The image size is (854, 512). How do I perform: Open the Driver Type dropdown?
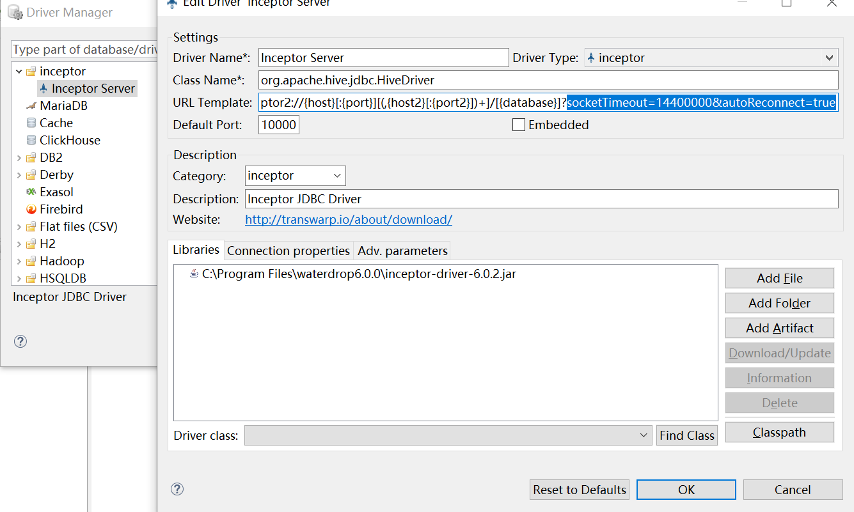pyautogui.click(x=830, y=58)
